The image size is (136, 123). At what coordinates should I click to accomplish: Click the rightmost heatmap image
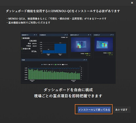click(x=104, y=44)
